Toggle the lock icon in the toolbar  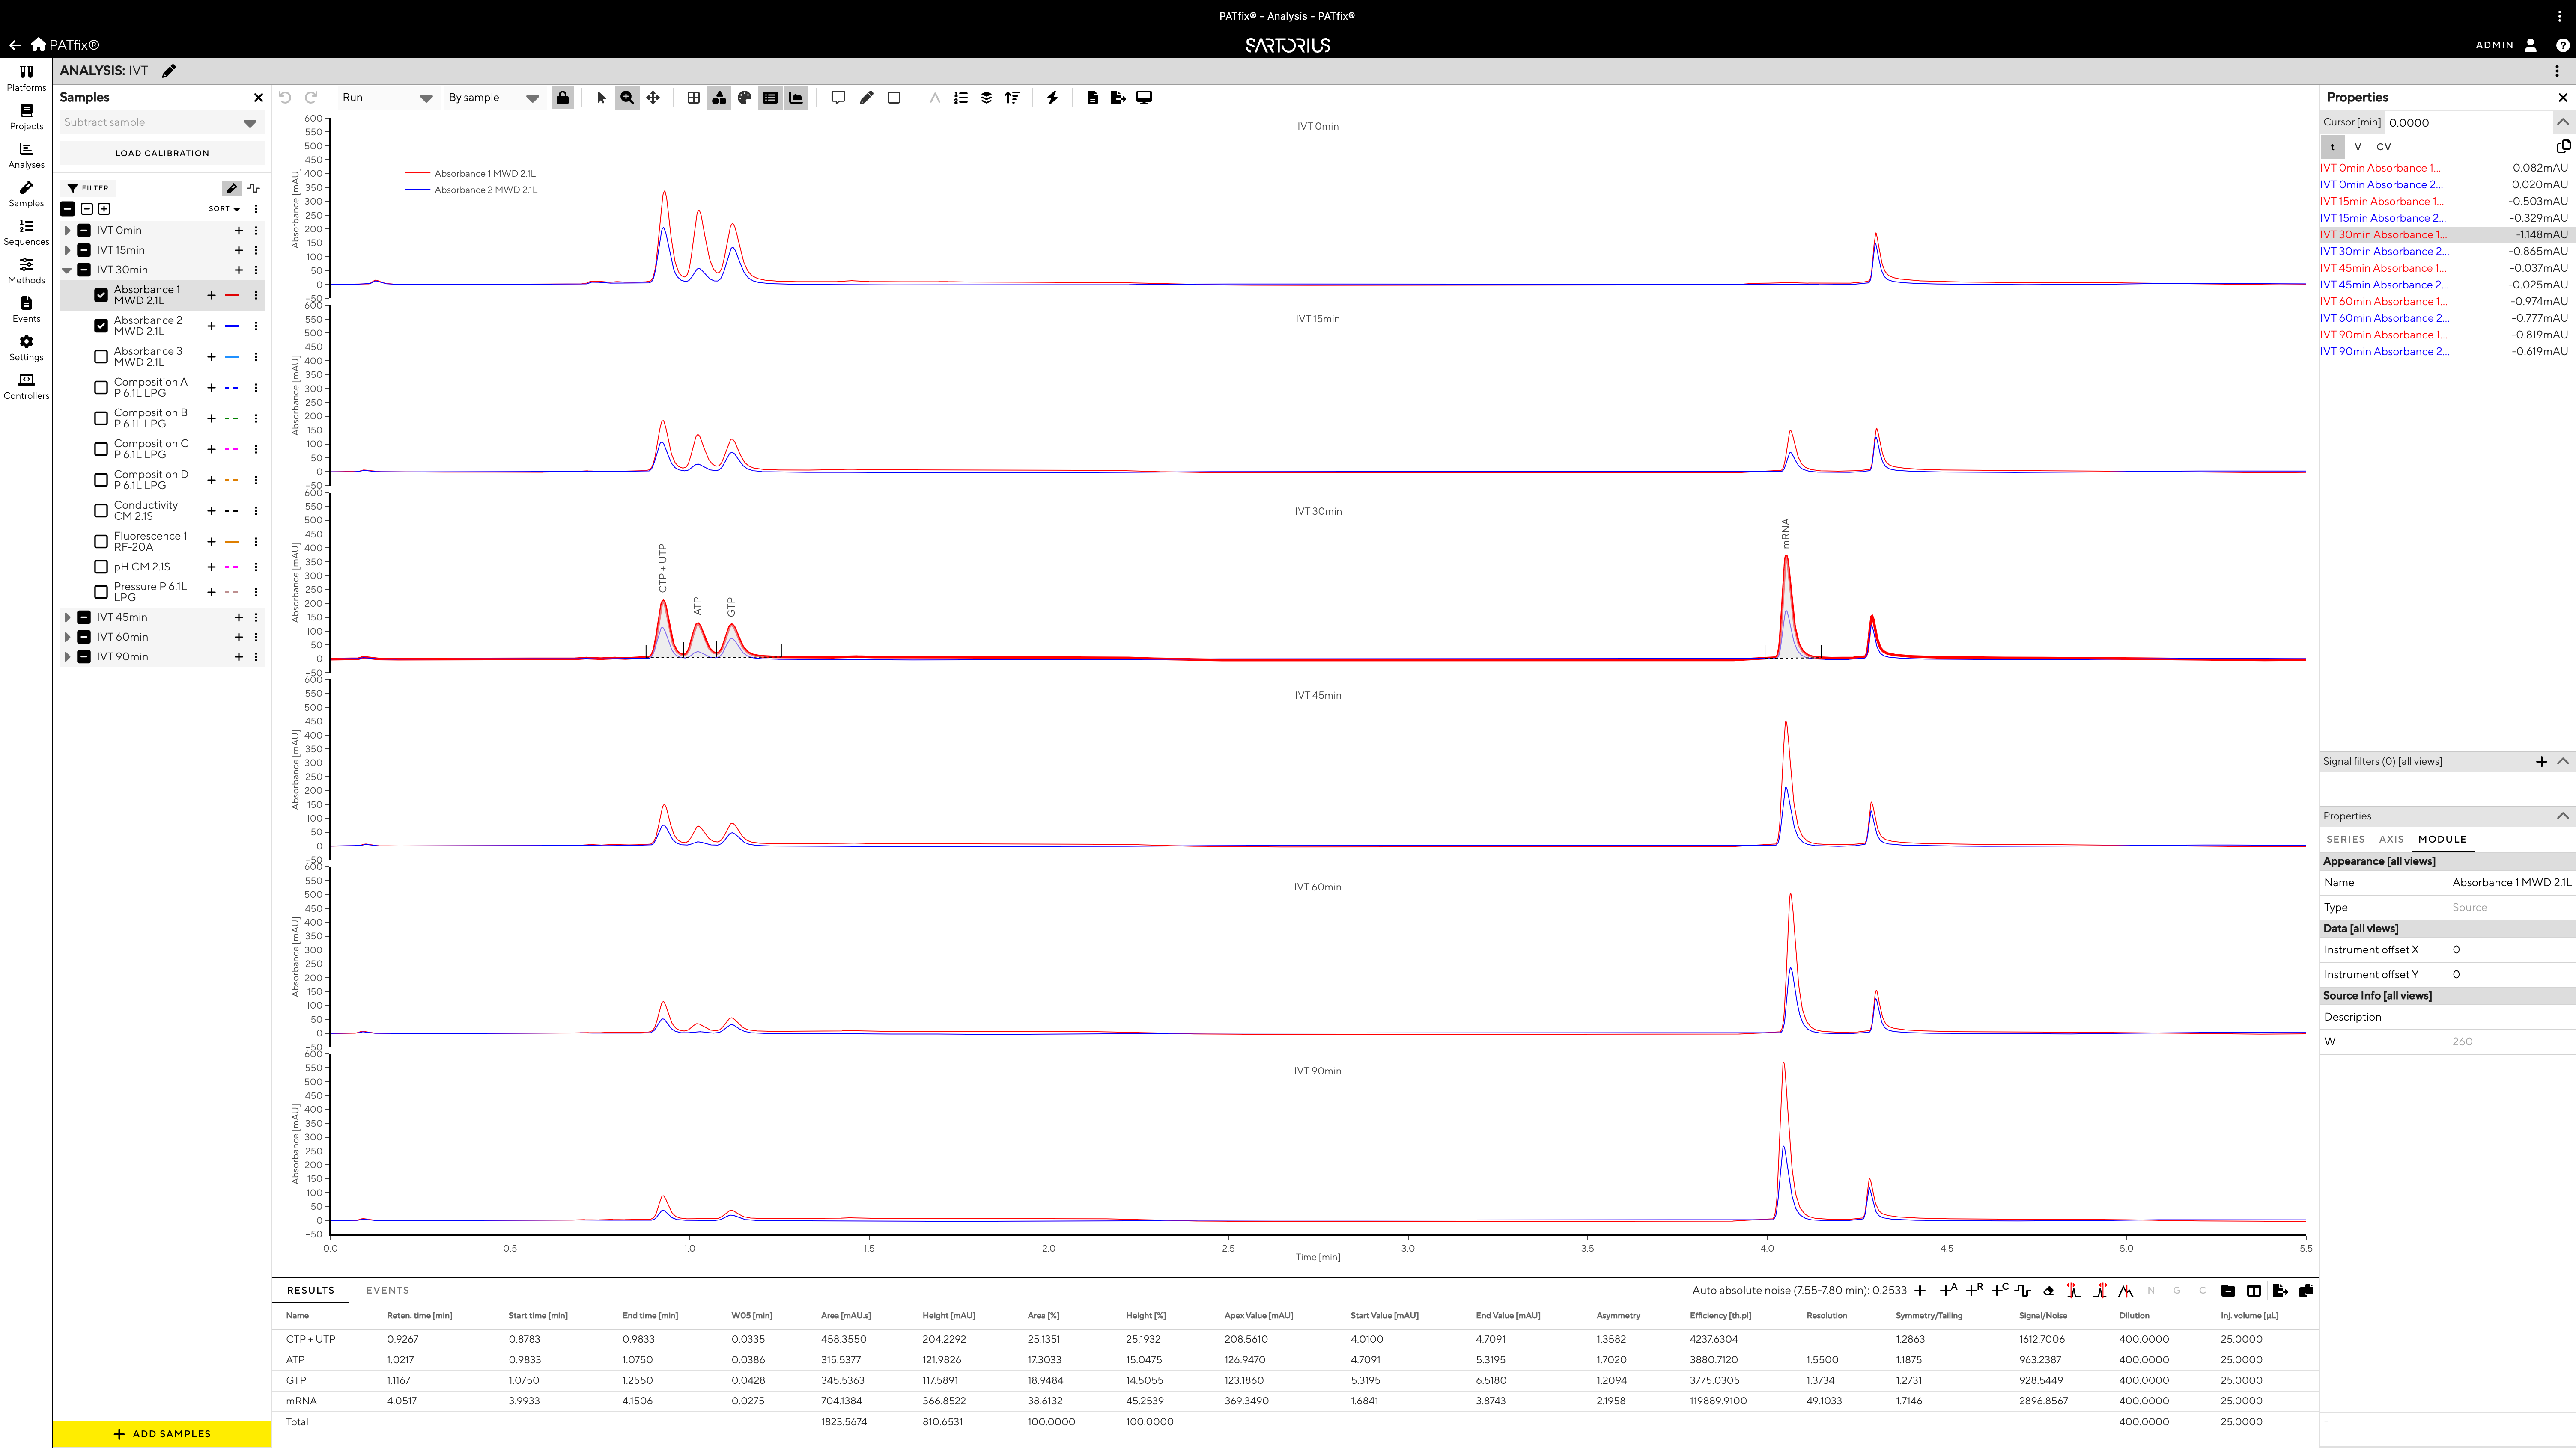(x=563, y=97)
